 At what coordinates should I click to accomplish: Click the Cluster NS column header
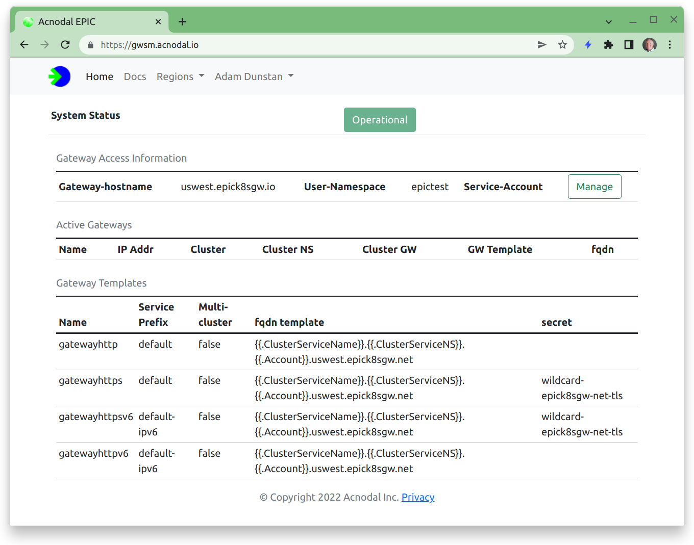pos(288,249)
